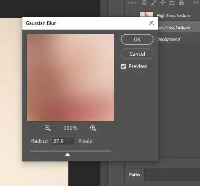Switch to the Paths tab
Image resolution: width=200 pixels, height=186 pixels.
tap(135, 175)
